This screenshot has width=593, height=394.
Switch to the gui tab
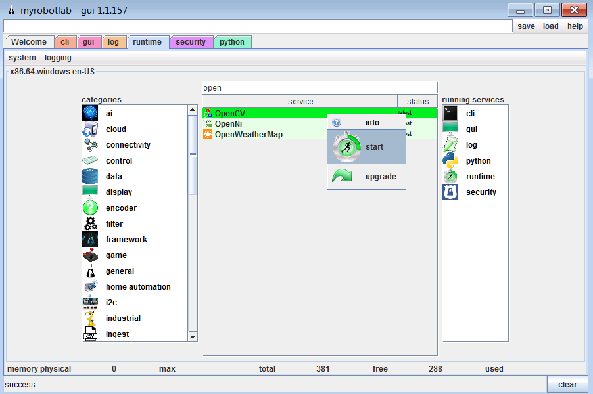point(89,42)
